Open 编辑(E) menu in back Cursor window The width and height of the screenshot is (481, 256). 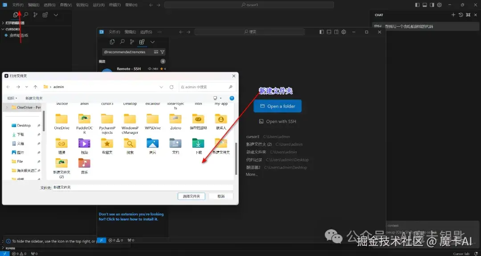(33, 5)
